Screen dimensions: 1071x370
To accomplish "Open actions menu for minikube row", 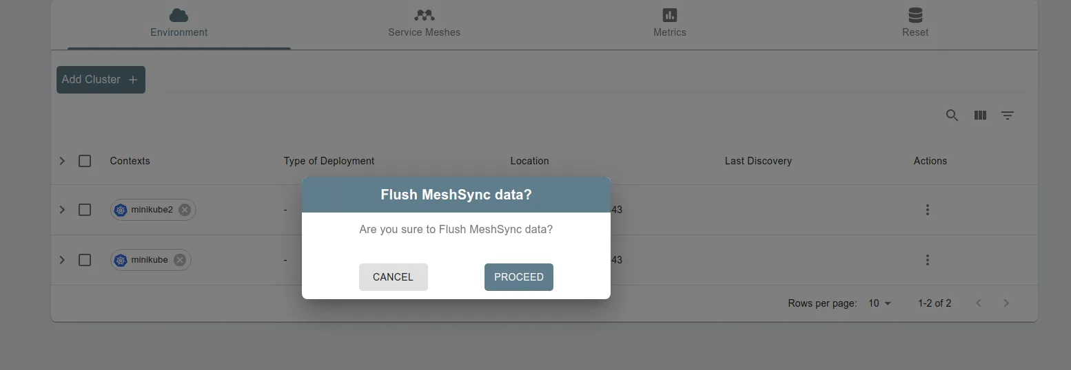I will pos(928,260).
